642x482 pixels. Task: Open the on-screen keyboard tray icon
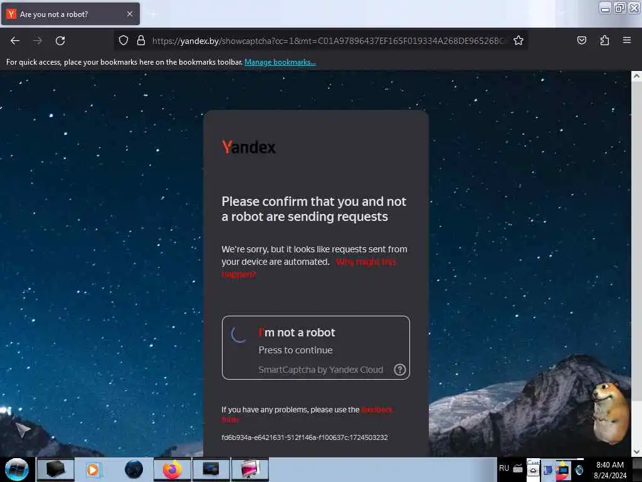[x=518, y=468]
